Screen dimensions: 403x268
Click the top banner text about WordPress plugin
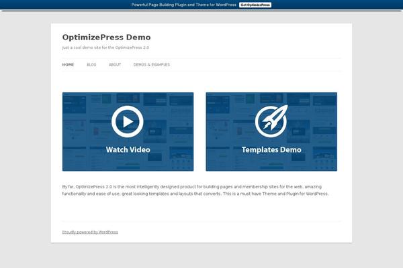pyautogui.click(x=184, y=5)
